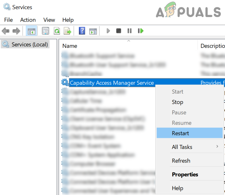Choose Stop in the context menu
Image resolution: width=225 pixels, height=195 pixels.
click(189, 102)
